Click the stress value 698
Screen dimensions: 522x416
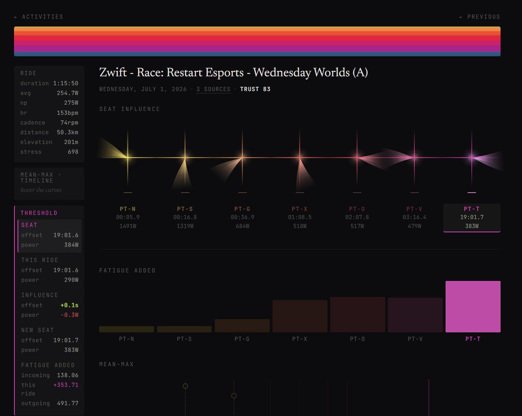73,152
